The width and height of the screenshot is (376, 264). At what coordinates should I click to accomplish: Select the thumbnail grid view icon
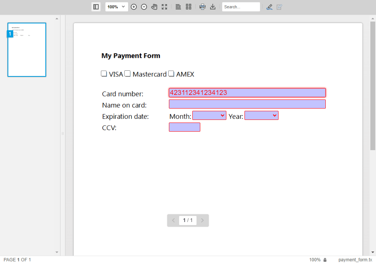click(x=189, y=7)
